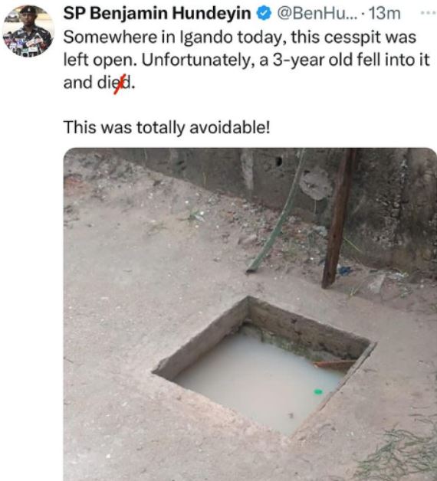Open SP Benjamin Hundeyin's profile avatar
This screenshot has height=481, width=437.
[x=28, y=31]
